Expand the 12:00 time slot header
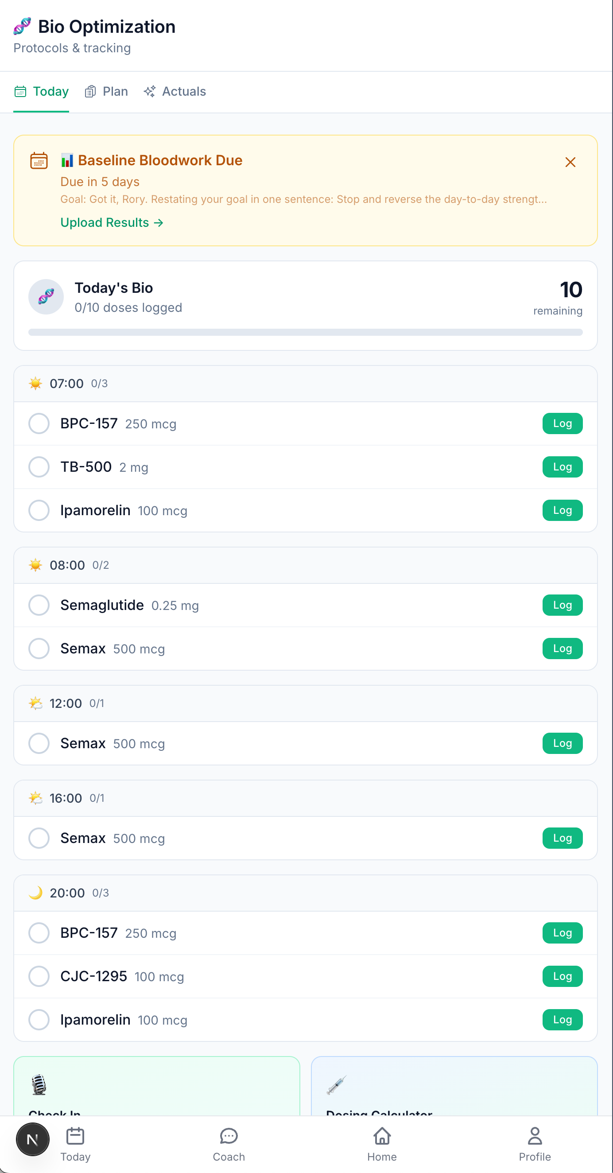Image resolution: width=613 pixels, height=1173 pixels. pos(305,703)
